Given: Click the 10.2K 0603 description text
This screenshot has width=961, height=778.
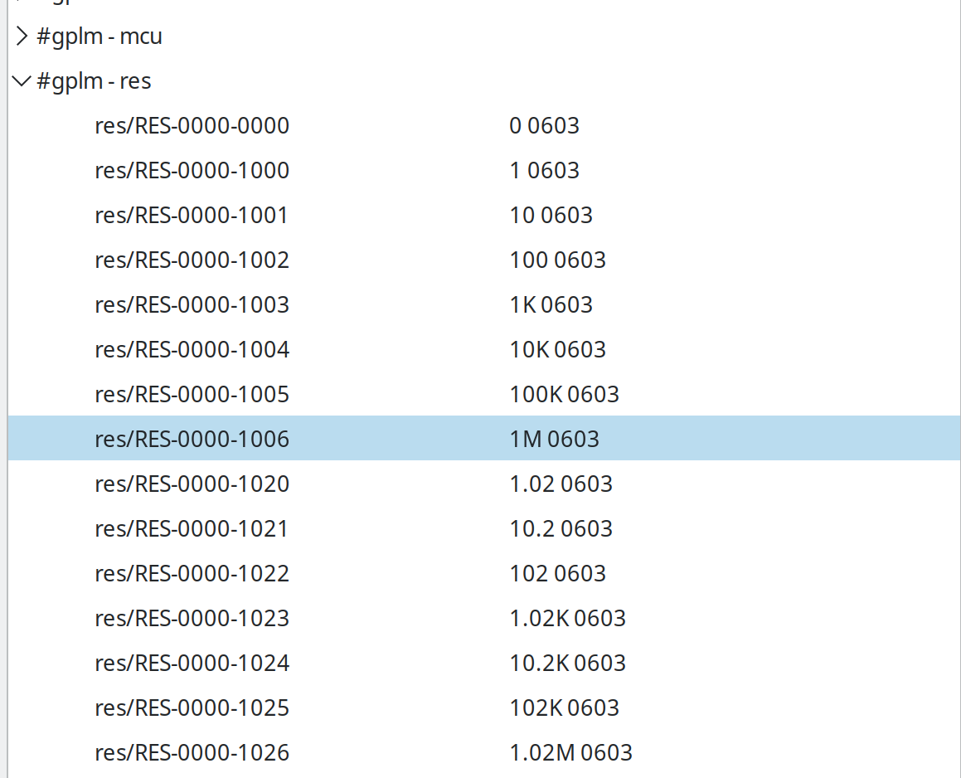Looking at the screenshot, I should click(567, 664).
